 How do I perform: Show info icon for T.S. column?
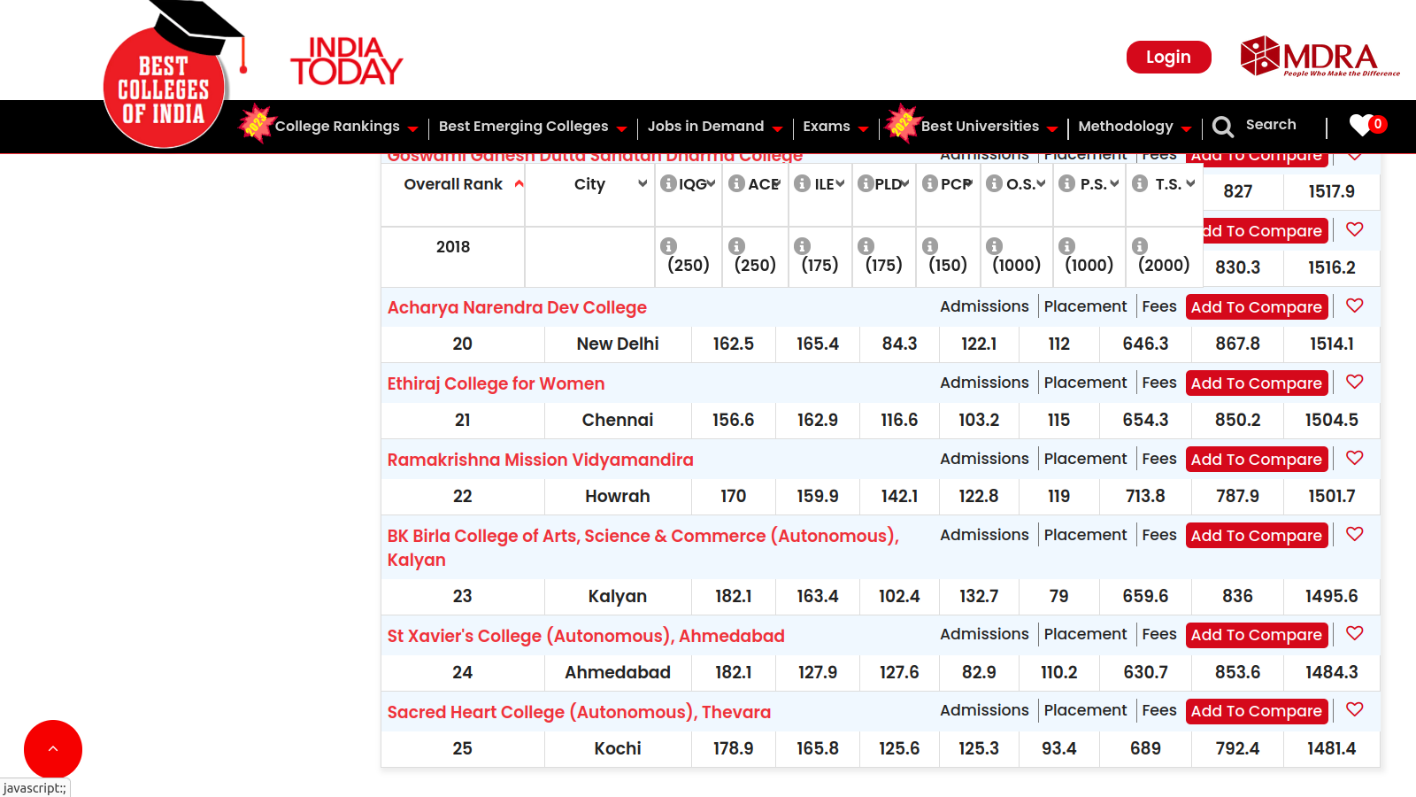pyautogui.click(x=1140, y=183)
